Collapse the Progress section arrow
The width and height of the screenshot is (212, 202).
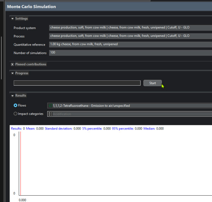coord(13,73)
